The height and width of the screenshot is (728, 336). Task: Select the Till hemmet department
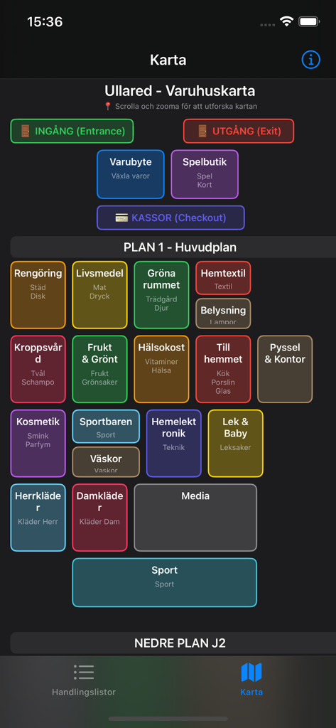click(x=223, y=369)
